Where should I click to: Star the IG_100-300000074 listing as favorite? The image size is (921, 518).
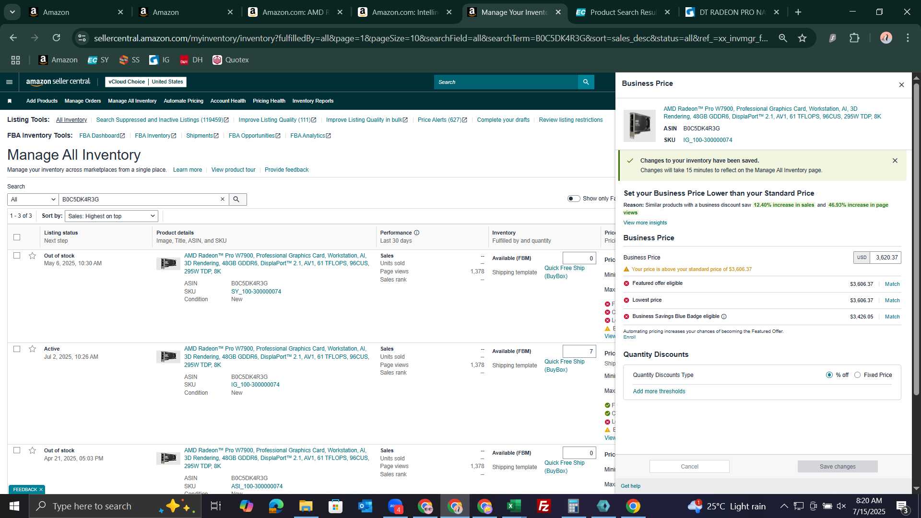(x=32, y=349)
